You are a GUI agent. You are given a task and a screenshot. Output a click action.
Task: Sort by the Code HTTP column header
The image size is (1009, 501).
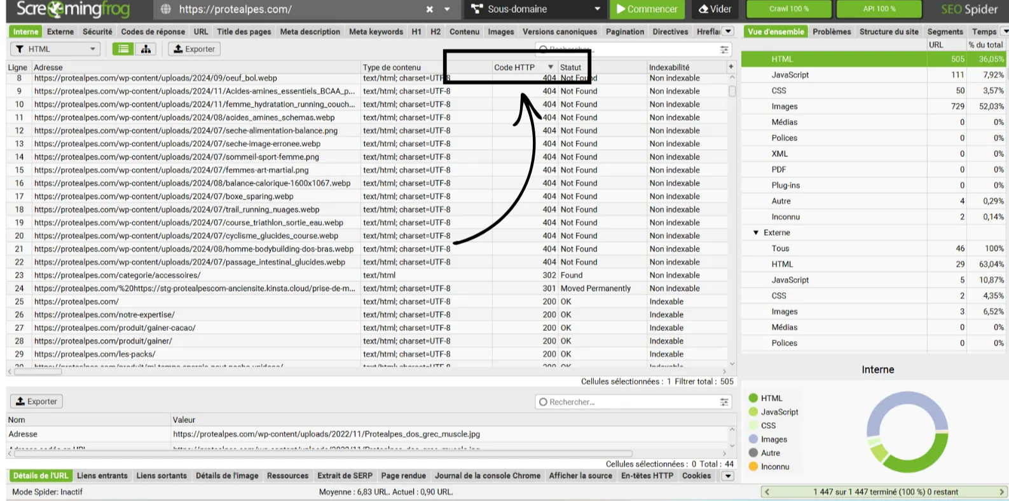(x=514, y=67)
